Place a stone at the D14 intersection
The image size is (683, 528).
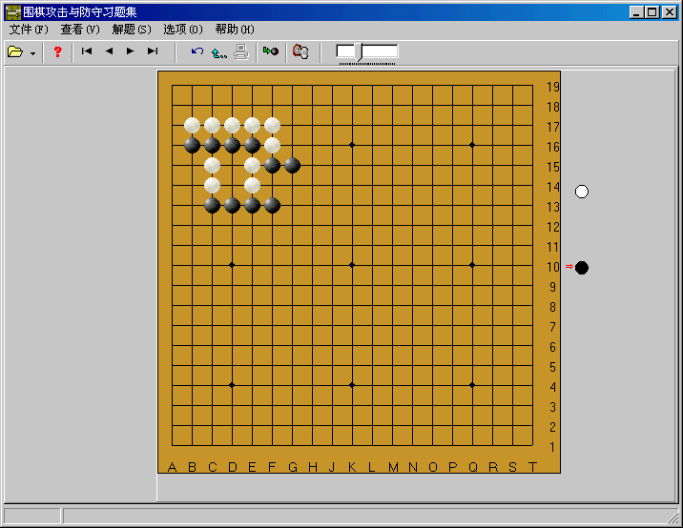tap(232, 186)
